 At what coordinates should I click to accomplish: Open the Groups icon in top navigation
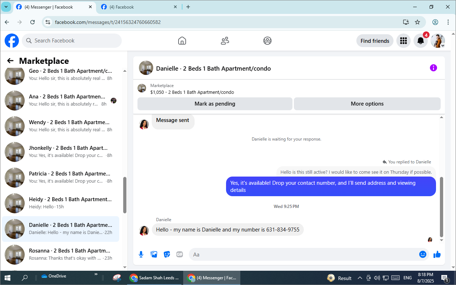(267, 41)
